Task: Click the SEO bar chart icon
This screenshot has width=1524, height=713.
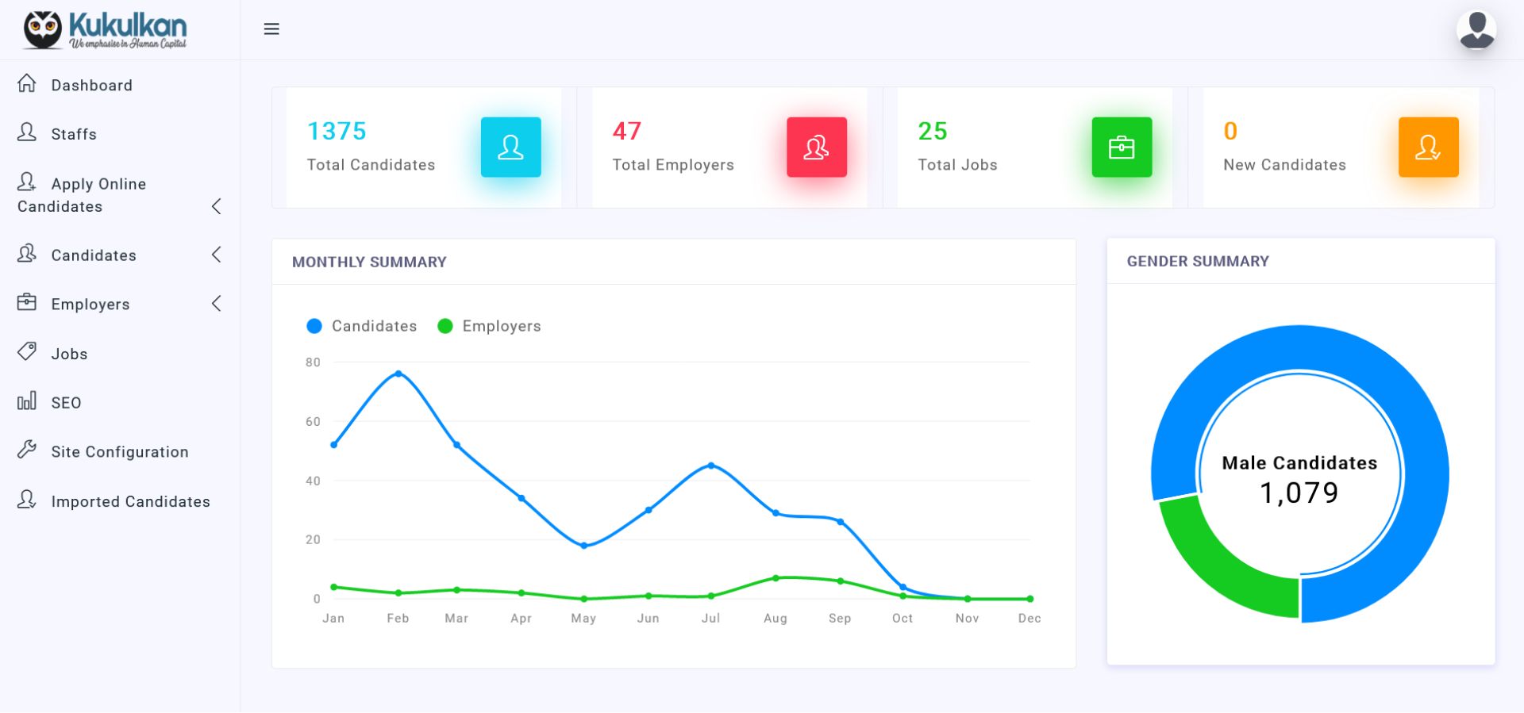Action: tap(27, 401)
